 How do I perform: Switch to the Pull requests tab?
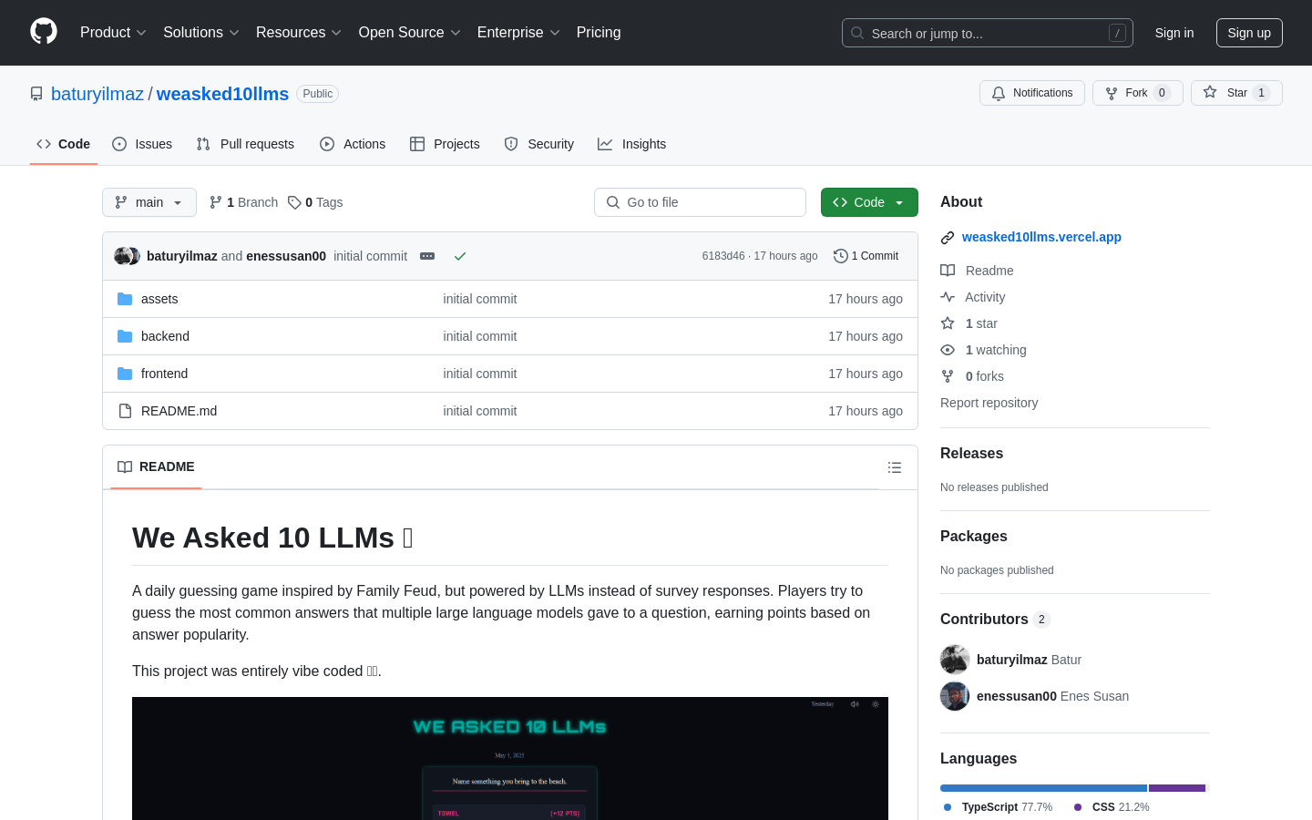[x=245, y=144]
